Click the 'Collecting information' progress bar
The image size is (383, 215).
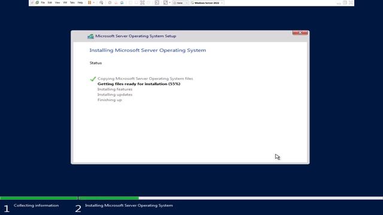point(39,198)
